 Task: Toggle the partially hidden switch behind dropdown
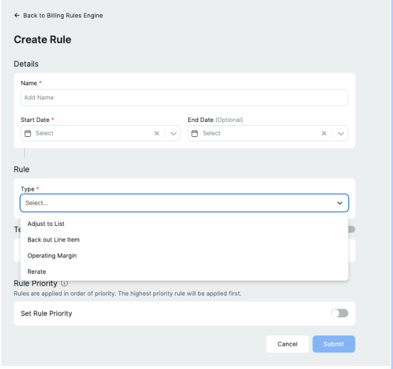click(351, 230)
